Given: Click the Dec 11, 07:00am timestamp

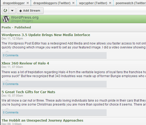Looking at the screenshot, I should click(x=12, y=67).
